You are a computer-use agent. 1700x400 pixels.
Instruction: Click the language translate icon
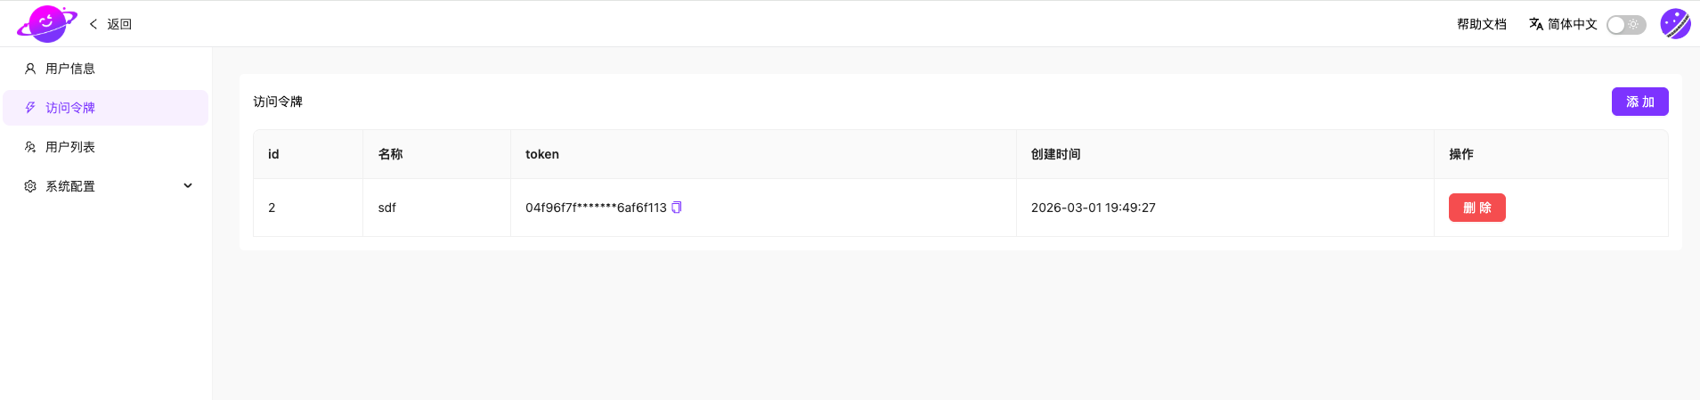tap(1536, 24)
